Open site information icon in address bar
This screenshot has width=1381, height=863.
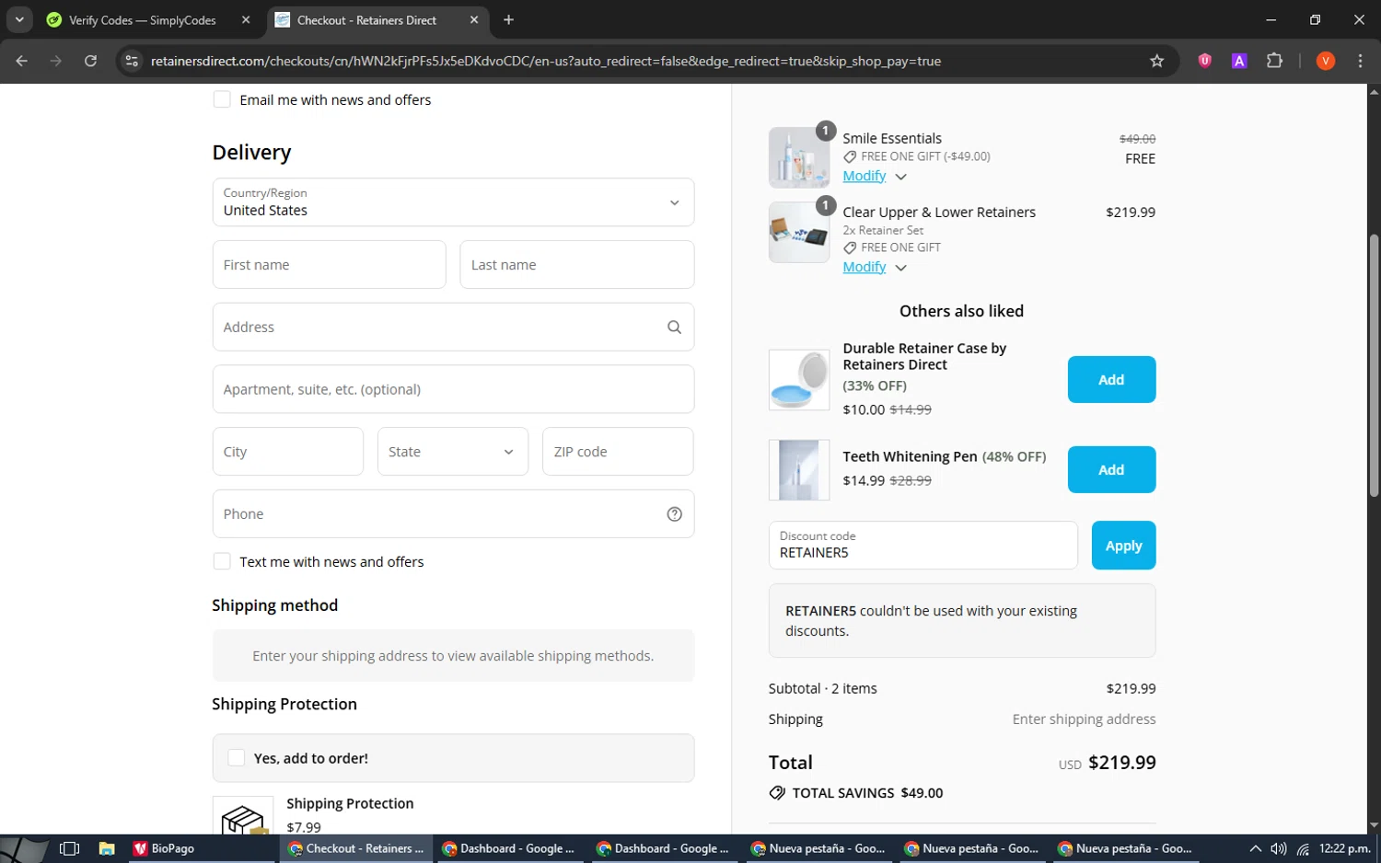132,61
